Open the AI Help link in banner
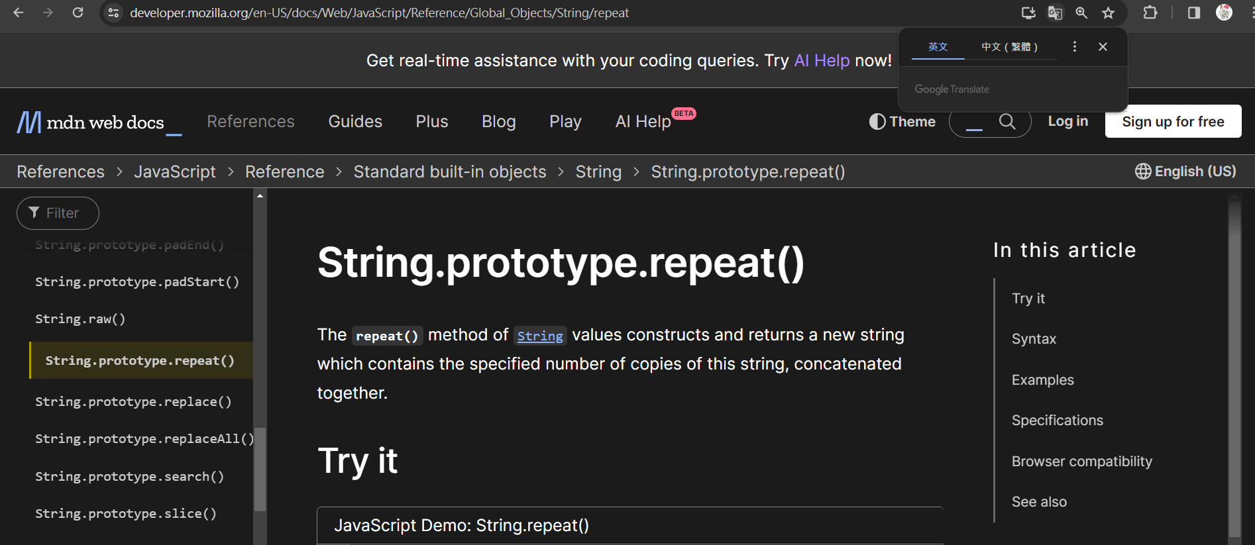The height and width of the screenshot is (545, 1255). tap(822, 61)
